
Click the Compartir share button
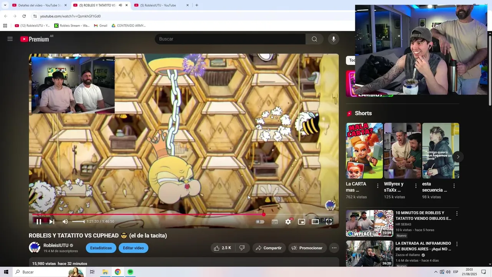[269, 248]
